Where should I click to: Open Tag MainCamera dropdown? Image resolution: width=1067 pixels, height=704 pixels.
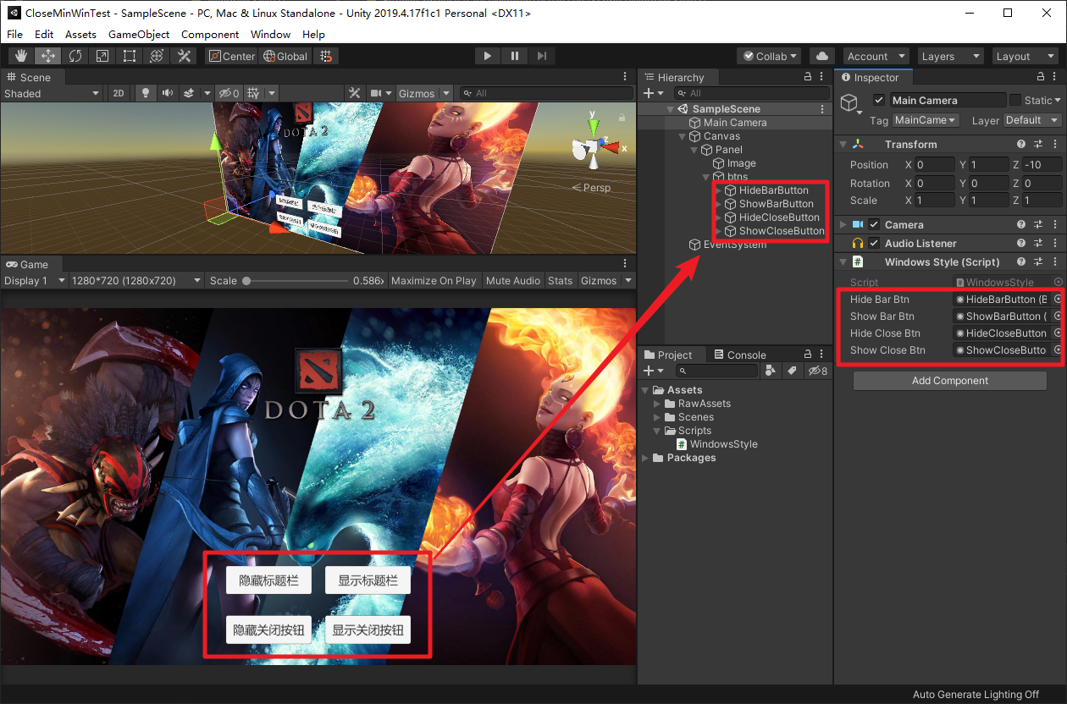point(926,120)
